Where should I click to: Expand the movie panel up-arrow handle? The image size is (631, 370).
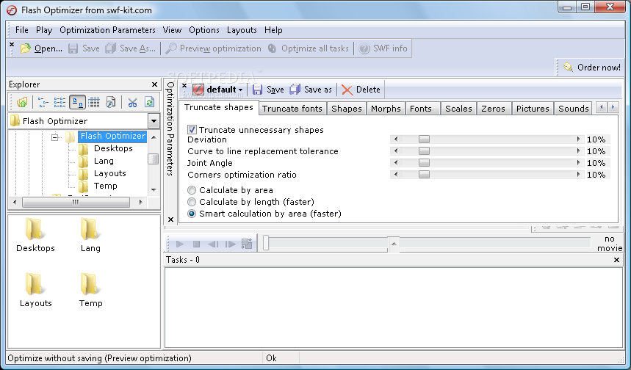pos(394,244)
